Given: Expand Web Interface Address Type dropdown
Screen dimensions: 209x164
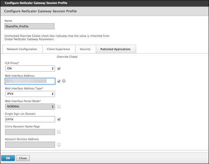Looking at the screenshot, I should (x=30, y=94).
